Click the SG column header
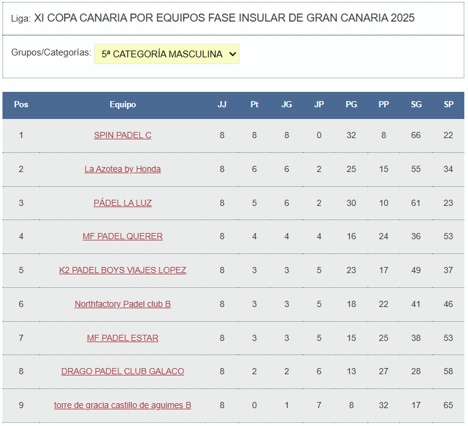This screenshot has height=426, width=468. click(x=416, y=105)
